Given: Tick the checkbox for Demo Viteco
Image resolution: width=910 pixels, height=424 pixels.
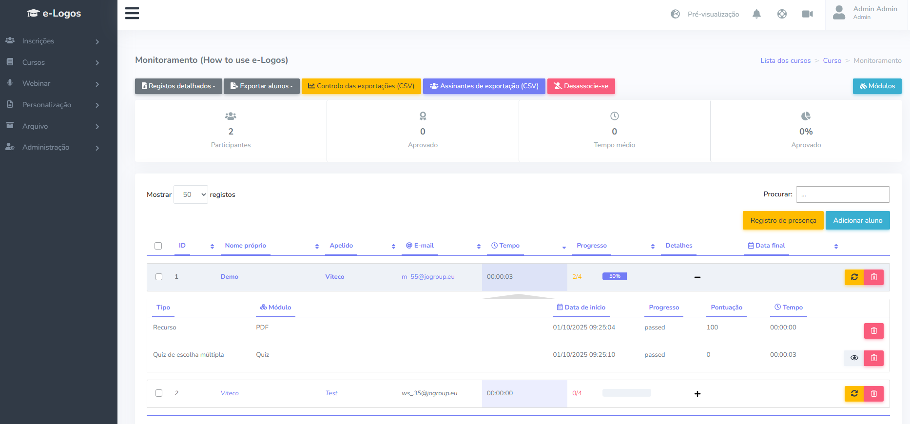Looking at the screenshot, I should [159, 277].
